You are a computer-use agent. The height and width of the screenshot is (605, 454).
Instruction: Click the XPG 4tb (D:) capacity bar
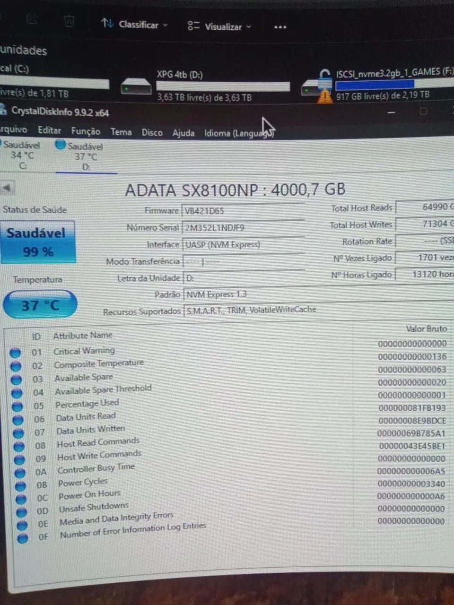point(223,86)
